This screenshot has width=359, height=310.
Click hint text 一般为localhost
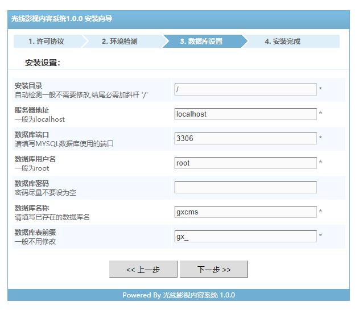pos(40,119)
